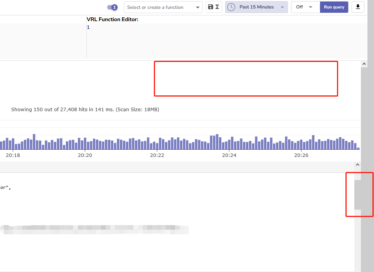Open the function list via sigma icon

[217, 7]
